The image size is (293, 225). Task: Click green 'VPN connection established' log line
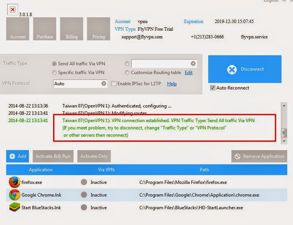[159, 121]
